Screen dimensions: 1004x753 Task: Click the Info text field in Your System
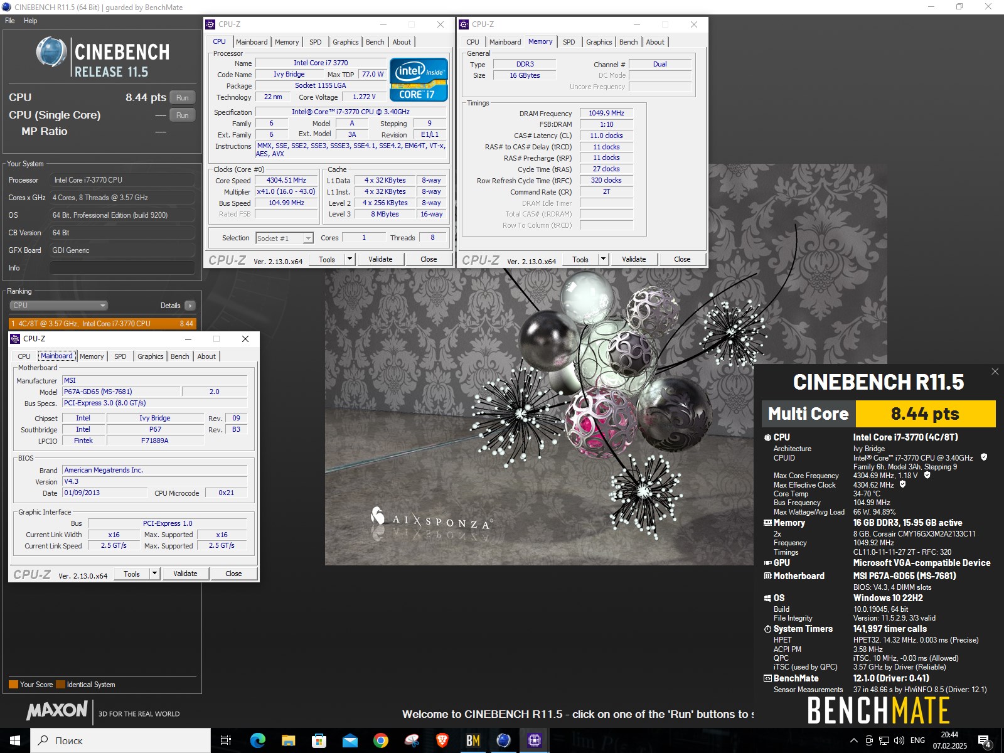pos(122,268)
